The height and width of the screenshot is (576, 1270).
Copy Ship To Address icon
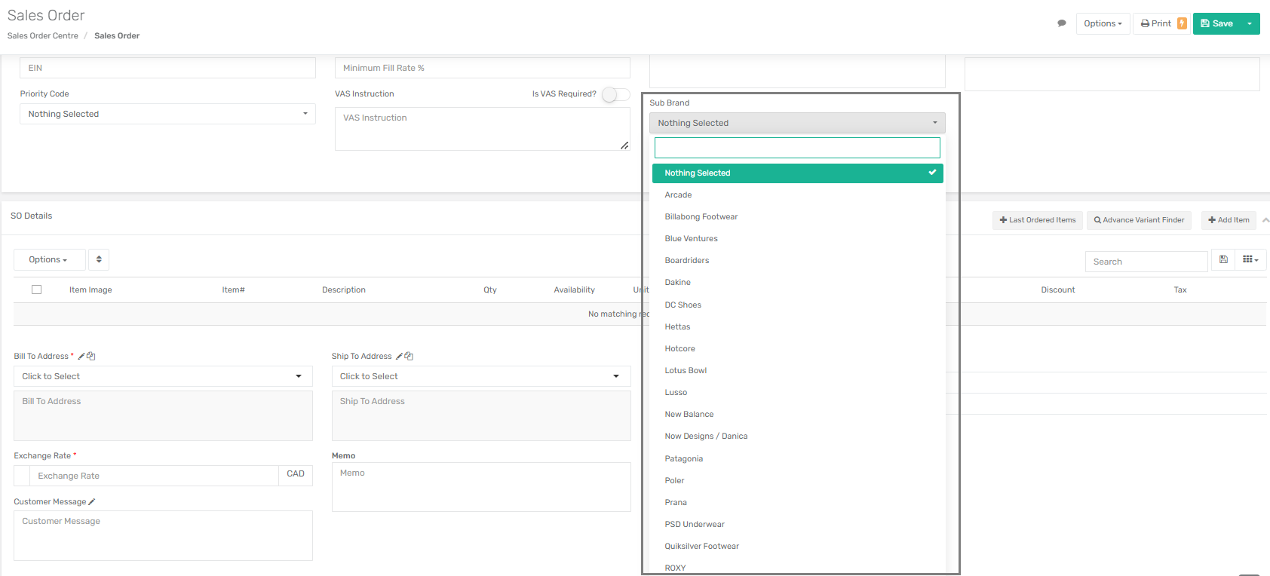click(409, 356)
